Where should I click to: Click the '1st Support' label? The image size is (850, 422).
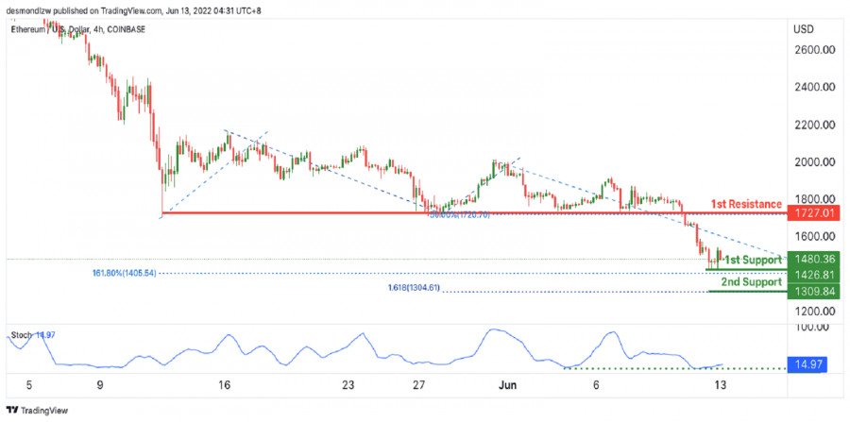point(754,259)
